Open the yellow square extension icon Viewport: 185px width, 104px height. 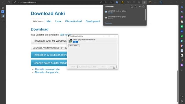pos(123,2)
